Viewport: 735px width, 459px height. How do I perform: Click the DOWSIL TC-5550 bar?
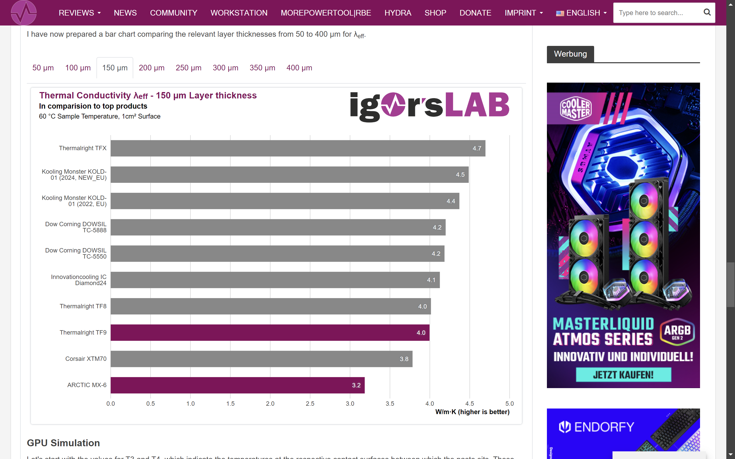277,253
